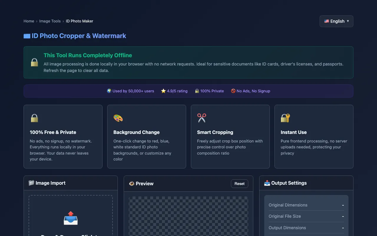Screen dimensions: 377x236
Task: Click the Smart Cropping card description text
Action: coord(230,147)
